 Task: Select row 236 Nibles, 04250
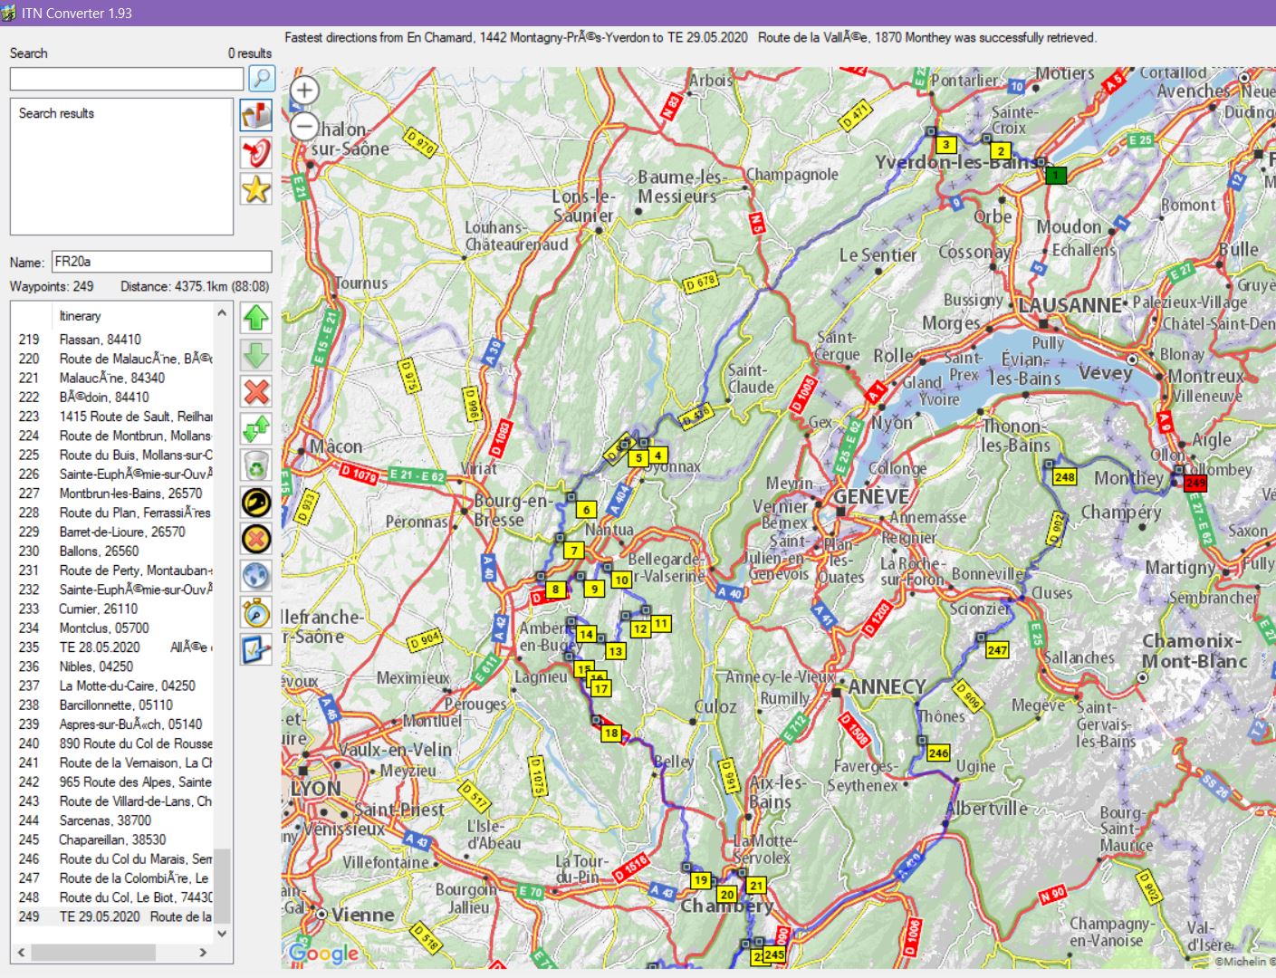pos(112,666)
